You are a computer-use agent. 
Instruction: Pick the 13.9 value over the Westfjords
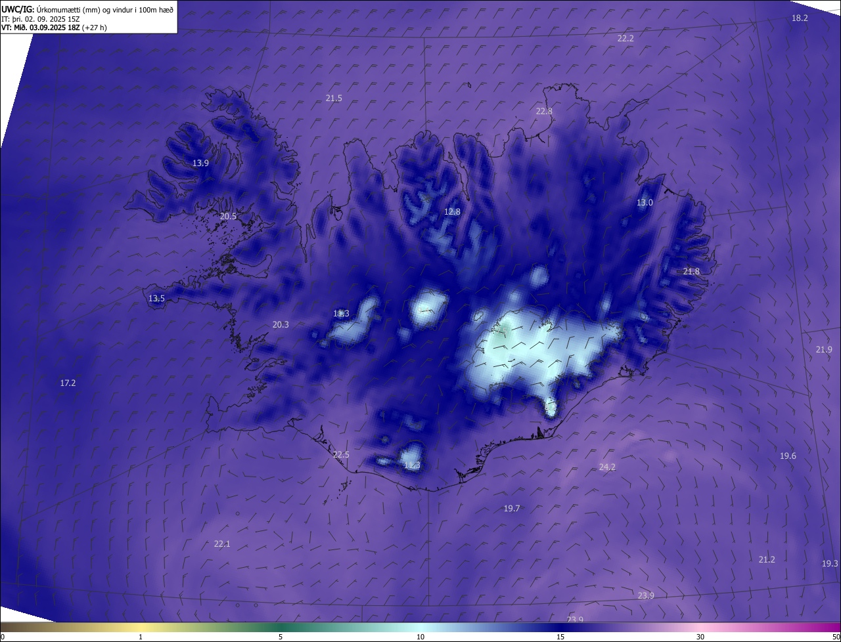(x=200, y=163)
